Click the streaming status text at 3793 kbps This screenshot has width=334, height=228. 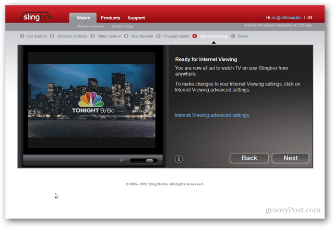coord(278,26)
